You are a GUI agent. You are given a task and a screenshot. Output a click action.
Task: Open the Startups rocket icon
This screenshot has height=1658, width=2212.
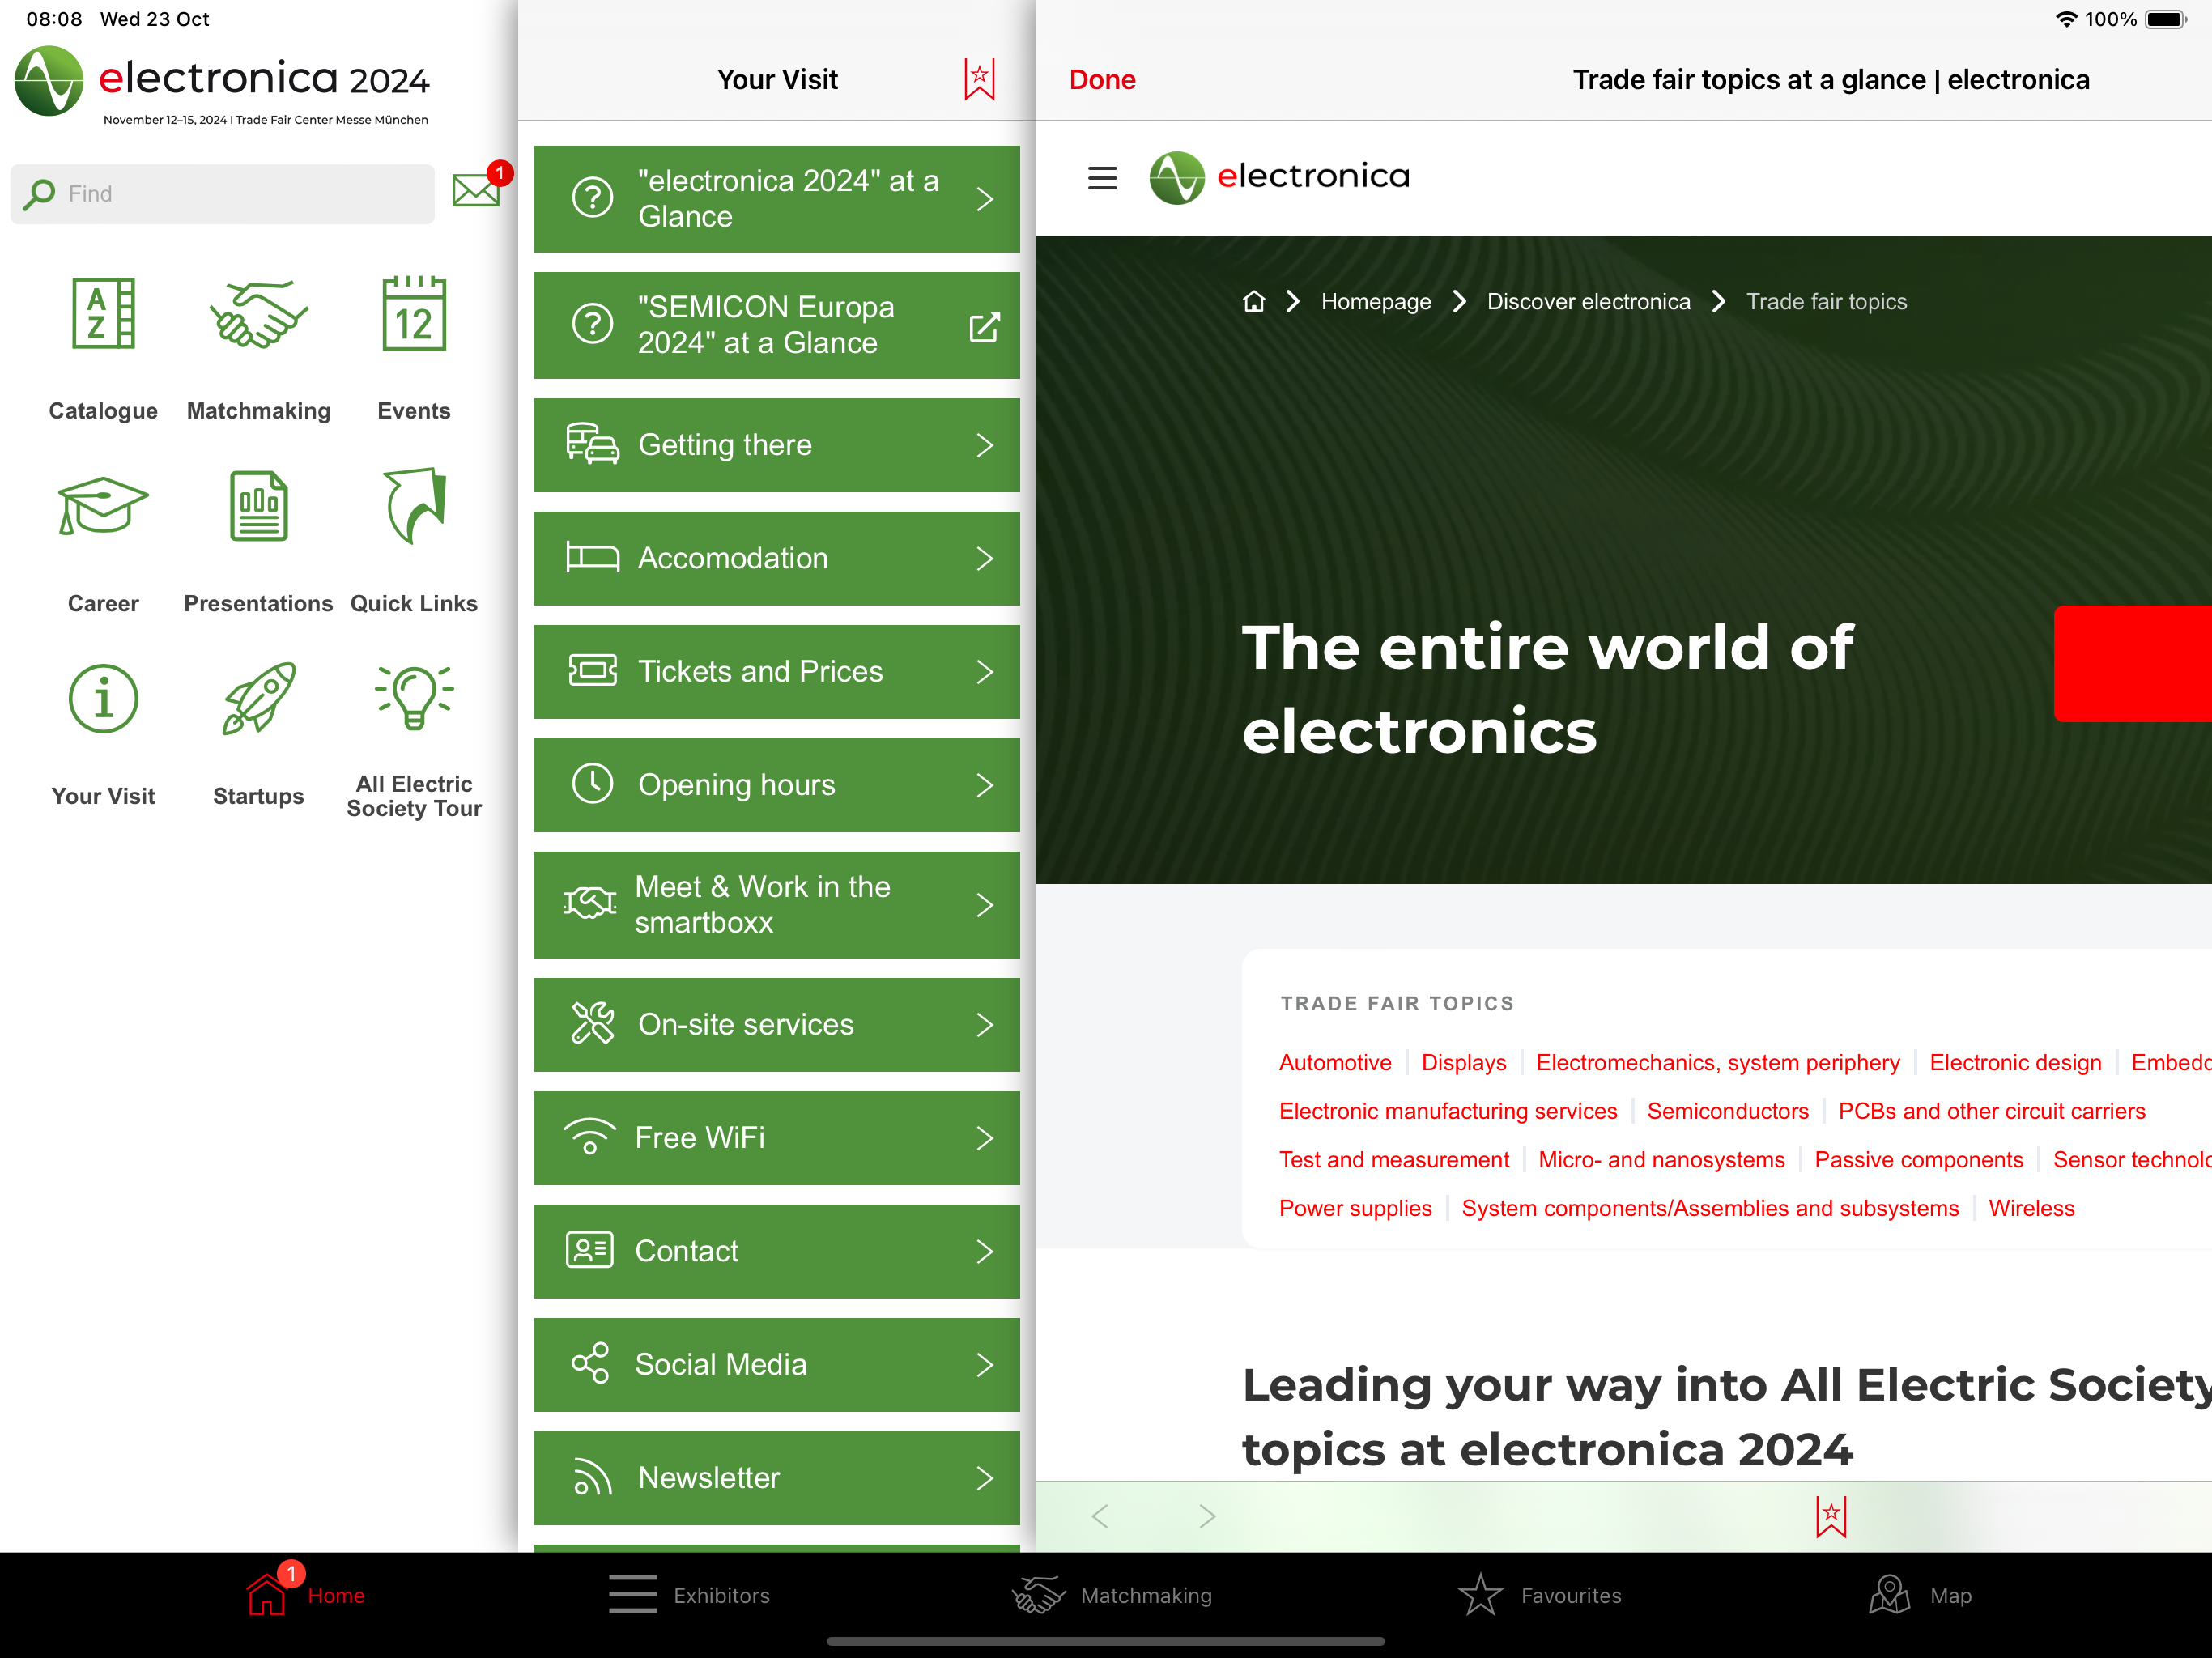(x=258, y=698)
